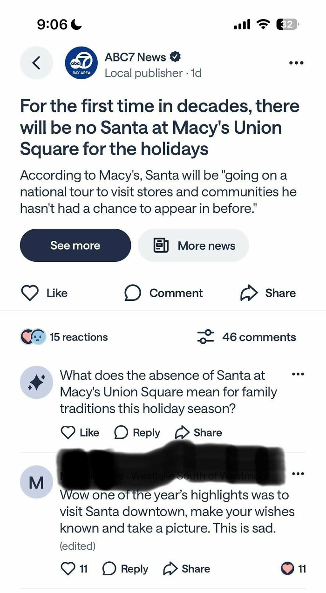Open the Comment icon below the article

[133, 293]
